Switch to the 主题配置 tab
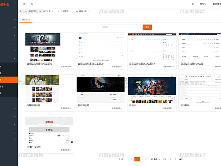Image resolution: width=221 pixels, height=166 pixels. point(65,11)
